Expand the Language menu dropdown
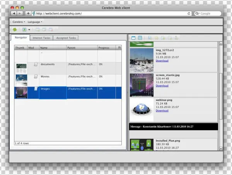The image size is (232, 175). 35,22
